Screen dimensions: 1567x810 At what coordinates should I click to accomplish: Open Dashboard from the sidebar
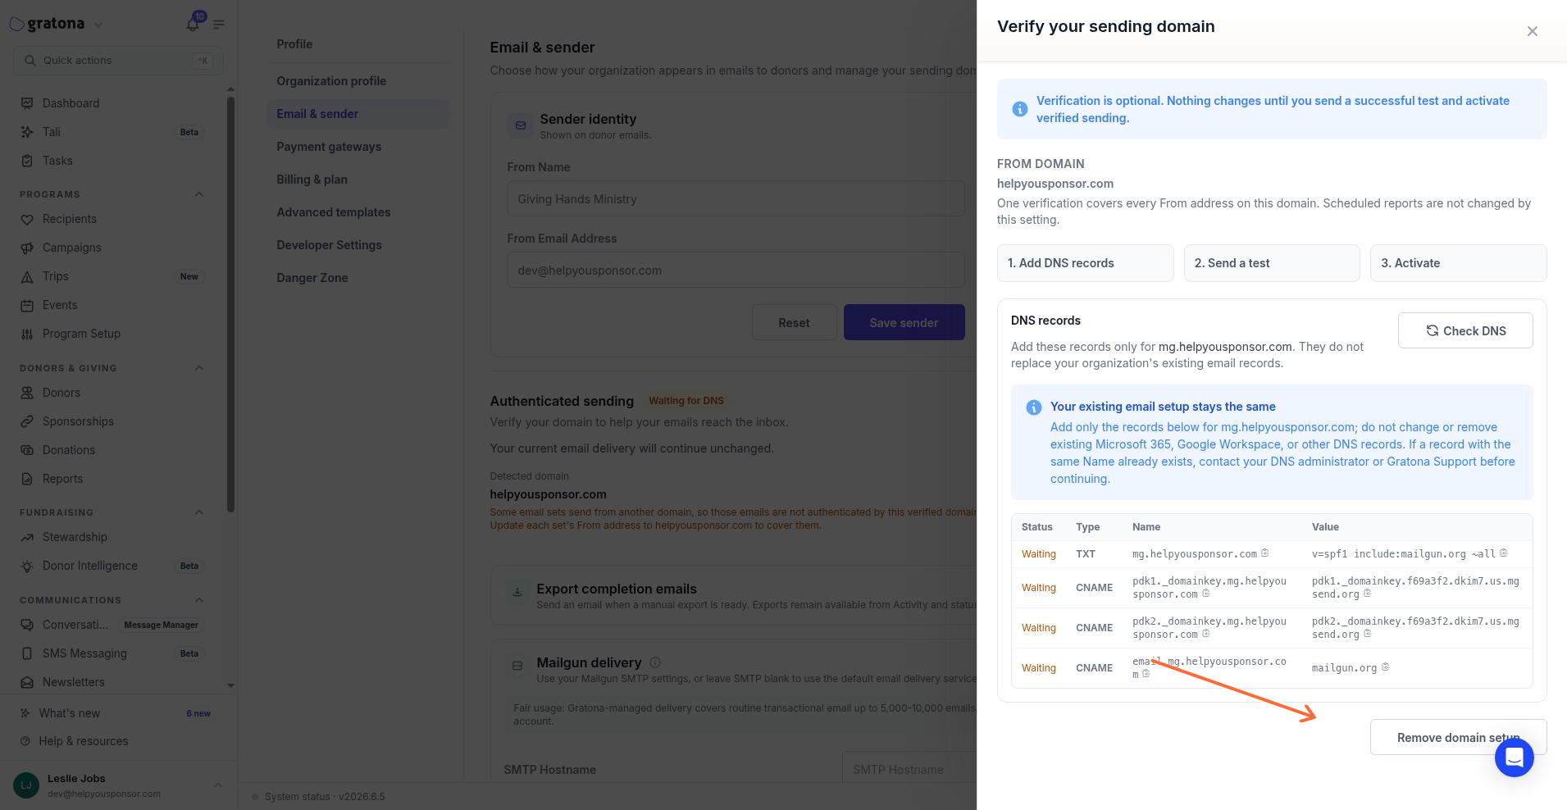[x=112, y=103]
